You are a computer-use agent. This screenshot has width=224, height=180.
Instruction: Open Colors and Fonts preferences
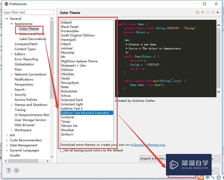pyautogui.click(x=32, y=34)
